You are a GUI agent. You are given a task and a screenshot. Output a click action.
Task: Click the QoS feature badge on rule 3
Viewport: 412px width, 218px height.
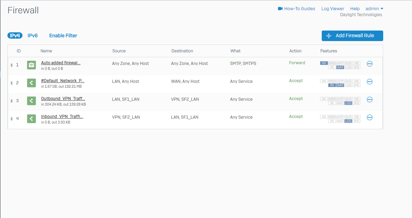[348, 99]
